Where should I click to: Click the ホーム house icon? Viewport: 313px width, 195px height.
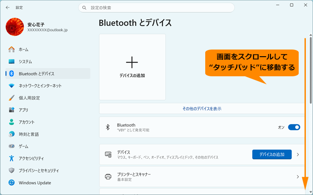coord(11,50)
